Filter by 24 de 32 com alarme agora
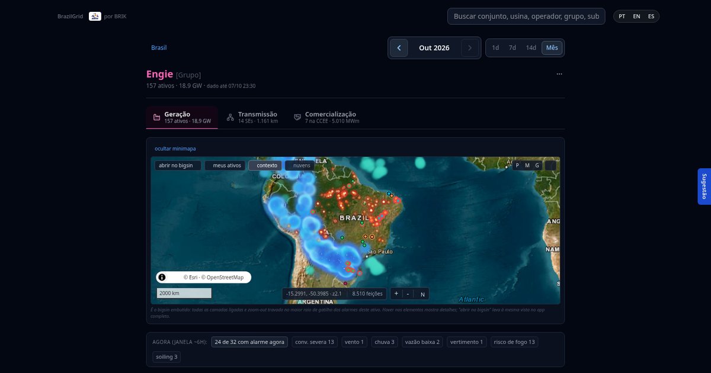Screen dimensions: 711x373 point(249,342)
